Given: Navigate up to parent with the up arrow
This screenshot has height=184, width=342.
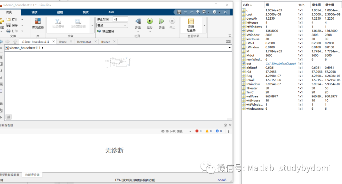Looking at the screenshot, I should point(15,41).
